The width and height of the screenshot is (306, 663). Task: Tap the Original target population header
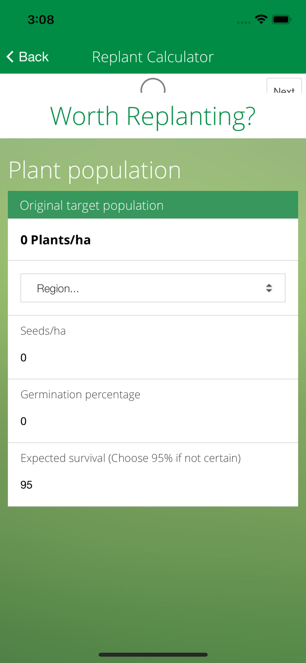point(92,206)
